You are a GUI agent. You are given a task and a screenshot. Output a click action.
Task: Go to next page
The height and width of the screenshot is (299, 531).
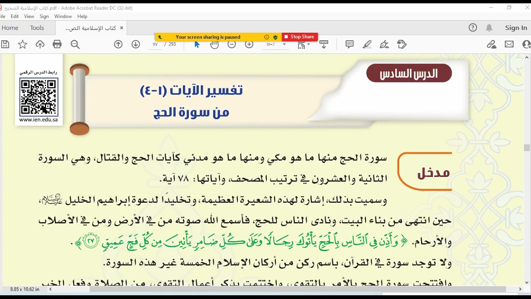[x=136, y=44]
